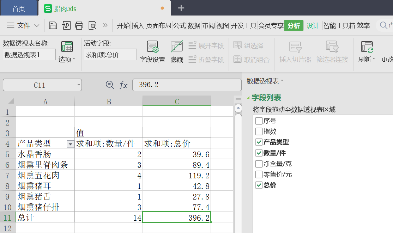The width and height of the screenshot is (393, 233).
Task: Open 字段设置 field settings
Action: pos(152,52)
